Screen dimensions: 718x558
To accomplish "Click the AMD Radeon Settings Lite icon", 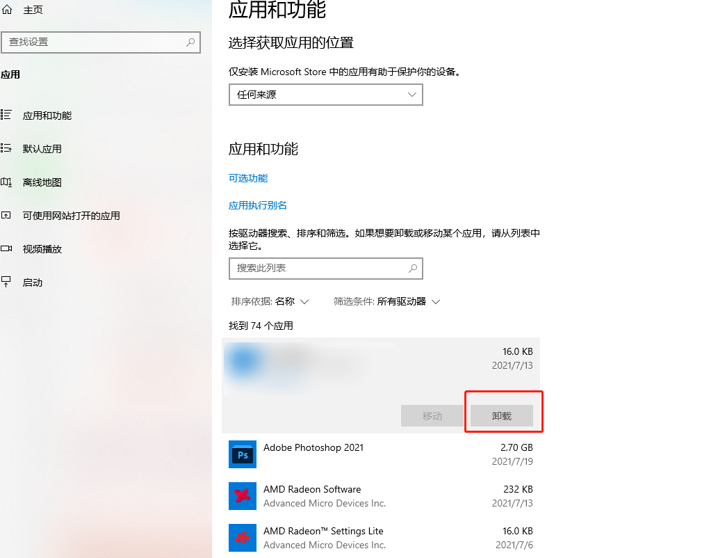I will click(242, 537).
